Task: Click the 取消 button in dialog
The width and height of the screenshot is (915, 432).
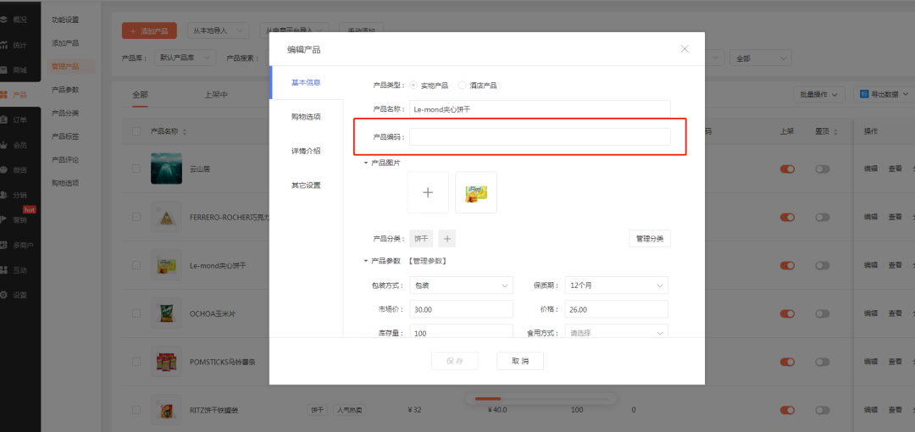Action: (520, 361)
